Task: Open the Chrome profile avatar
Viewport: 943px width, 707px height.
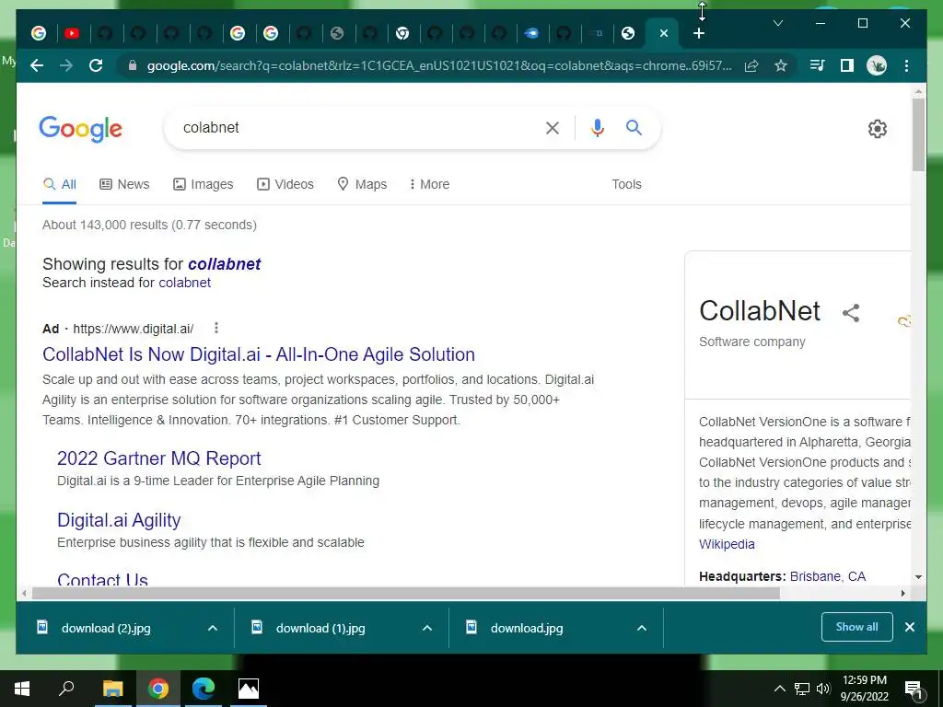Action: click(x=877, y=65)
